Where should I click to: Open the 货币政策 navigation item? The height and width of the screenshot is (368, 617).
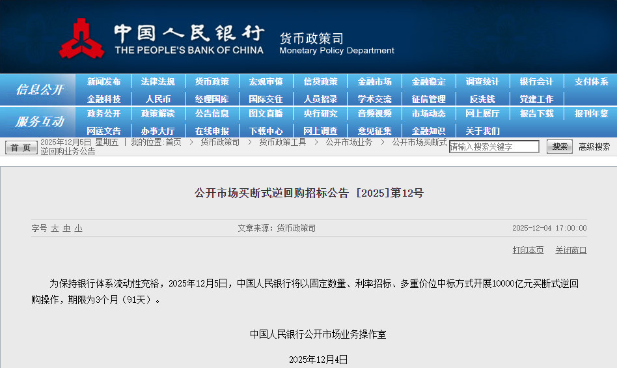click(x=212, y=82)
